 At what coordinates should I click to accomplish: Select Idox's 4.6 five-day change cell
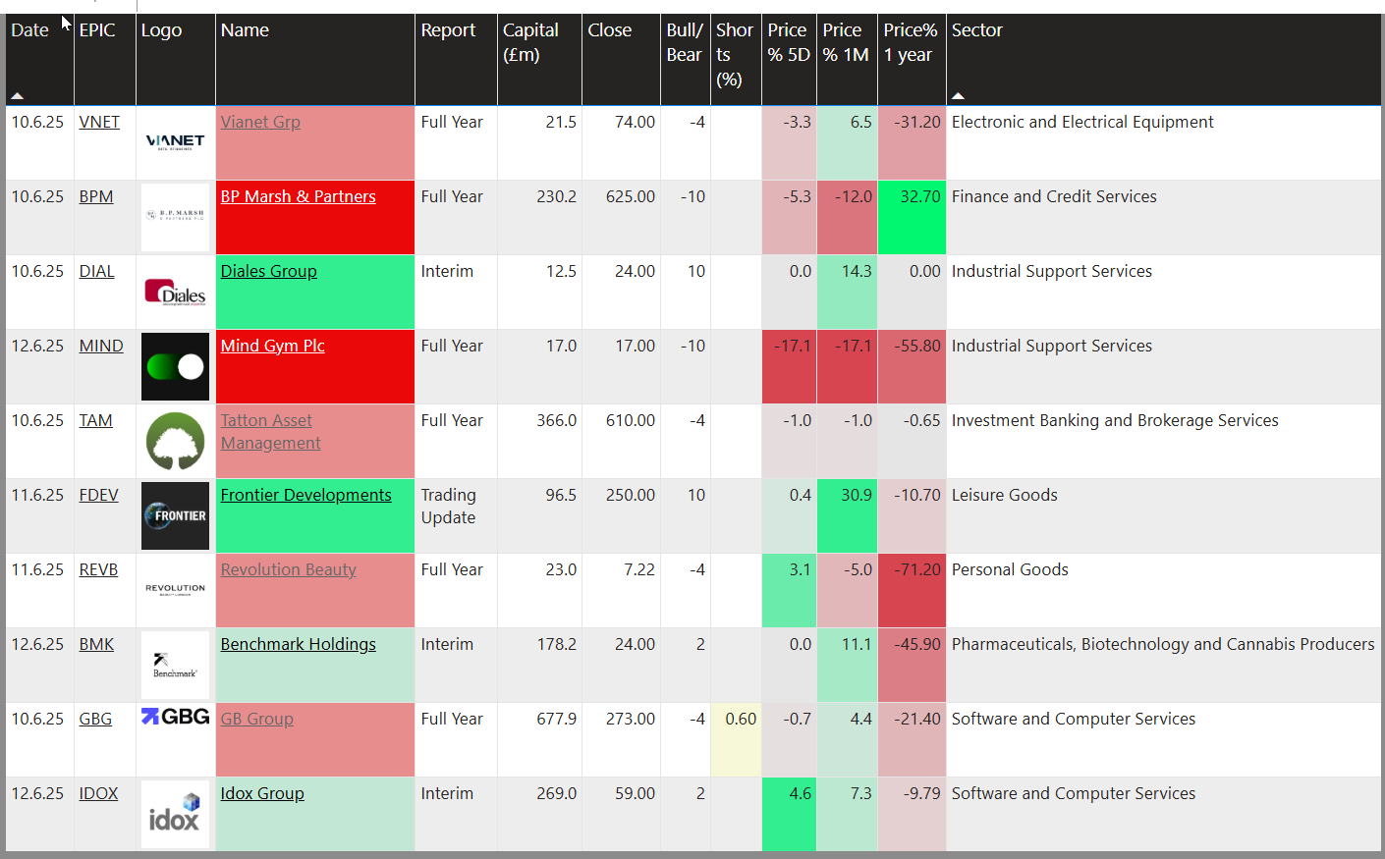(x=789, y=814)
